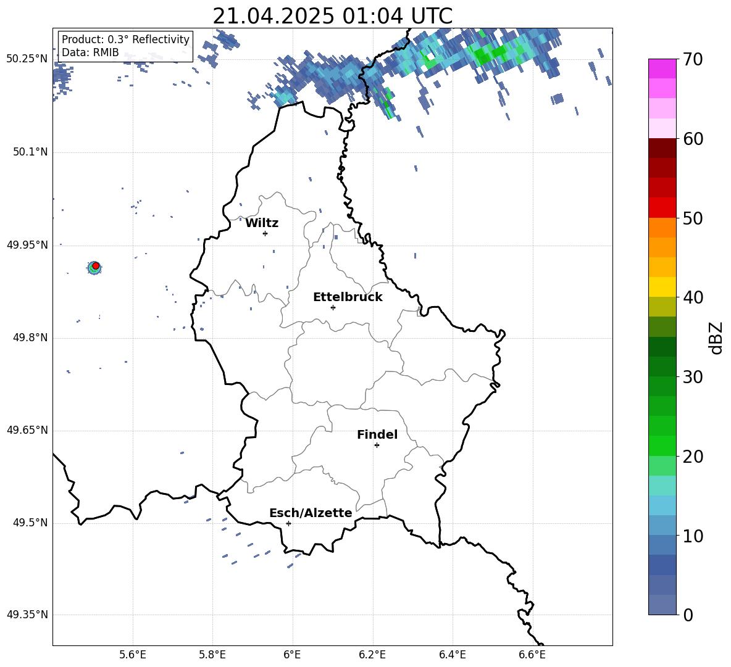Click the 49.35°N latitude label
Viewport: 731px width, 667px height.
[27, 615]
